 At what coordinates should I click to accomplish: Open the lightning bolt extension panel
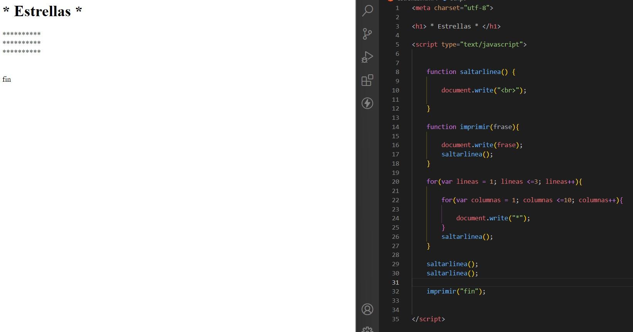tap(367, 103)
